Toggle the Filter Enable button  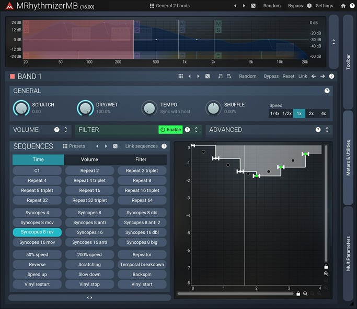170,130
